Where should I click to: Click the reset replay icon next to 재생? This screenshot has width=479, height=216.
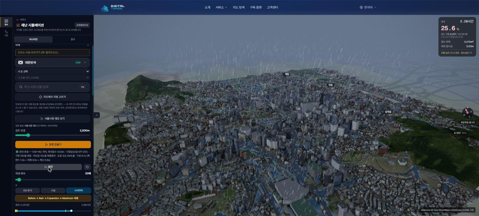pos(87,167)
